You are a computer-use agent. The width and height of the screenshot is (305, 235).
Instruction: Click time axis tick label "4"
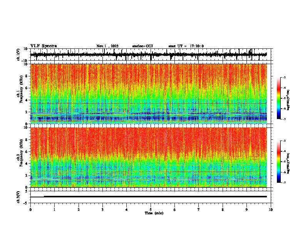point(127,210)
